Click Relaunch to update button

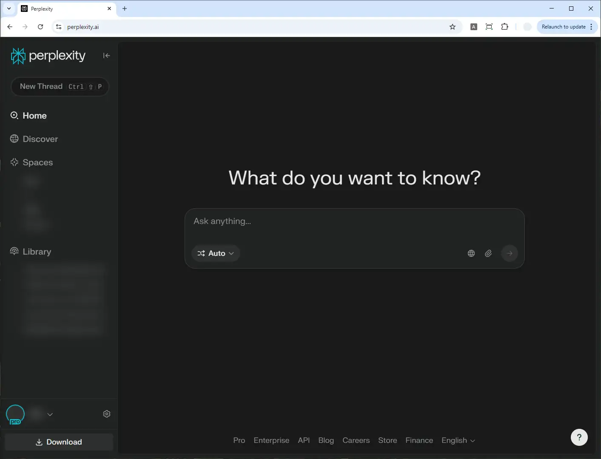(x=564, y=27)
